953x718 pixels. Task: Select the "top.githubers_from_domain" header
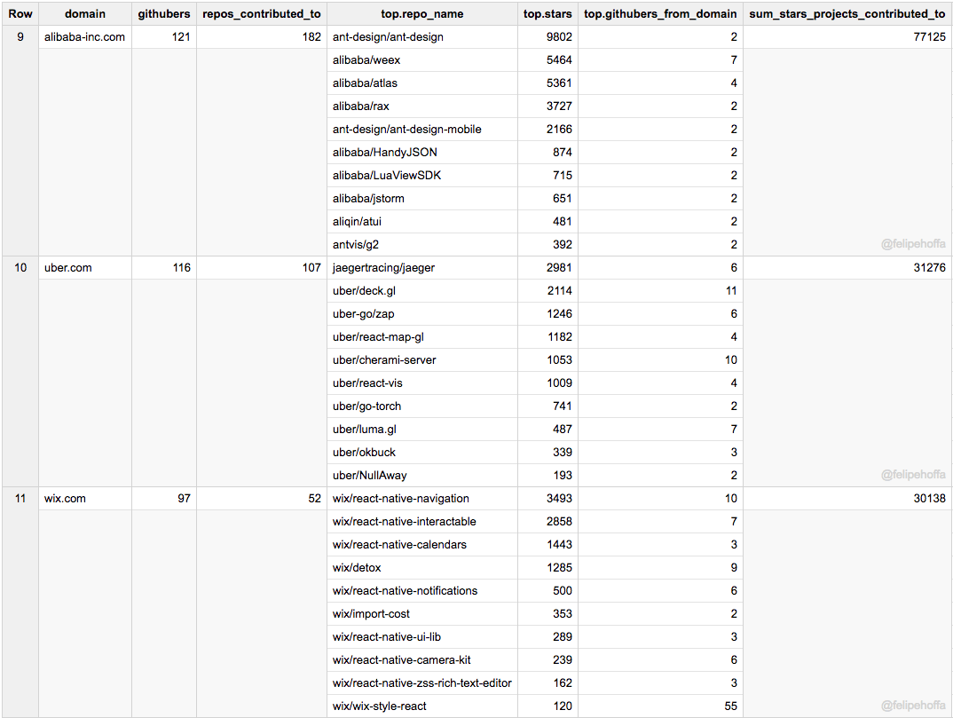660,14
